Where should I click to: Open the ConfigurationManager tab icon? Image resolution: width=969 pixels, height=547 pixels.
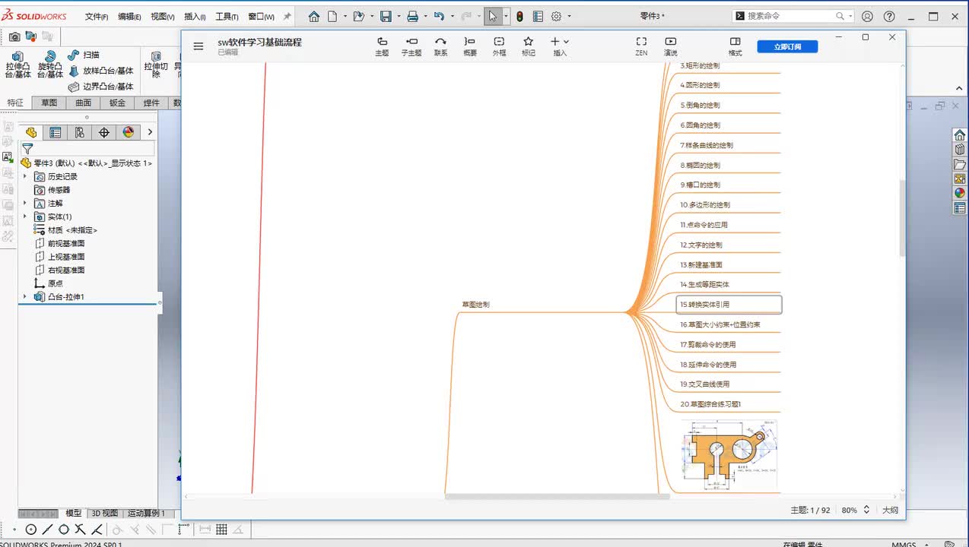click(x=80, y=132)
